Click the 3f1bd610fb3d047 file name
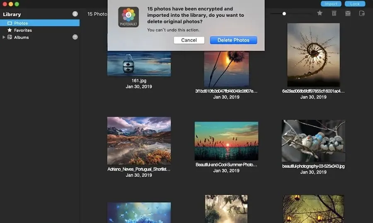Image resolution: width=373 pixels, height=223 pixels. point(226,91)
